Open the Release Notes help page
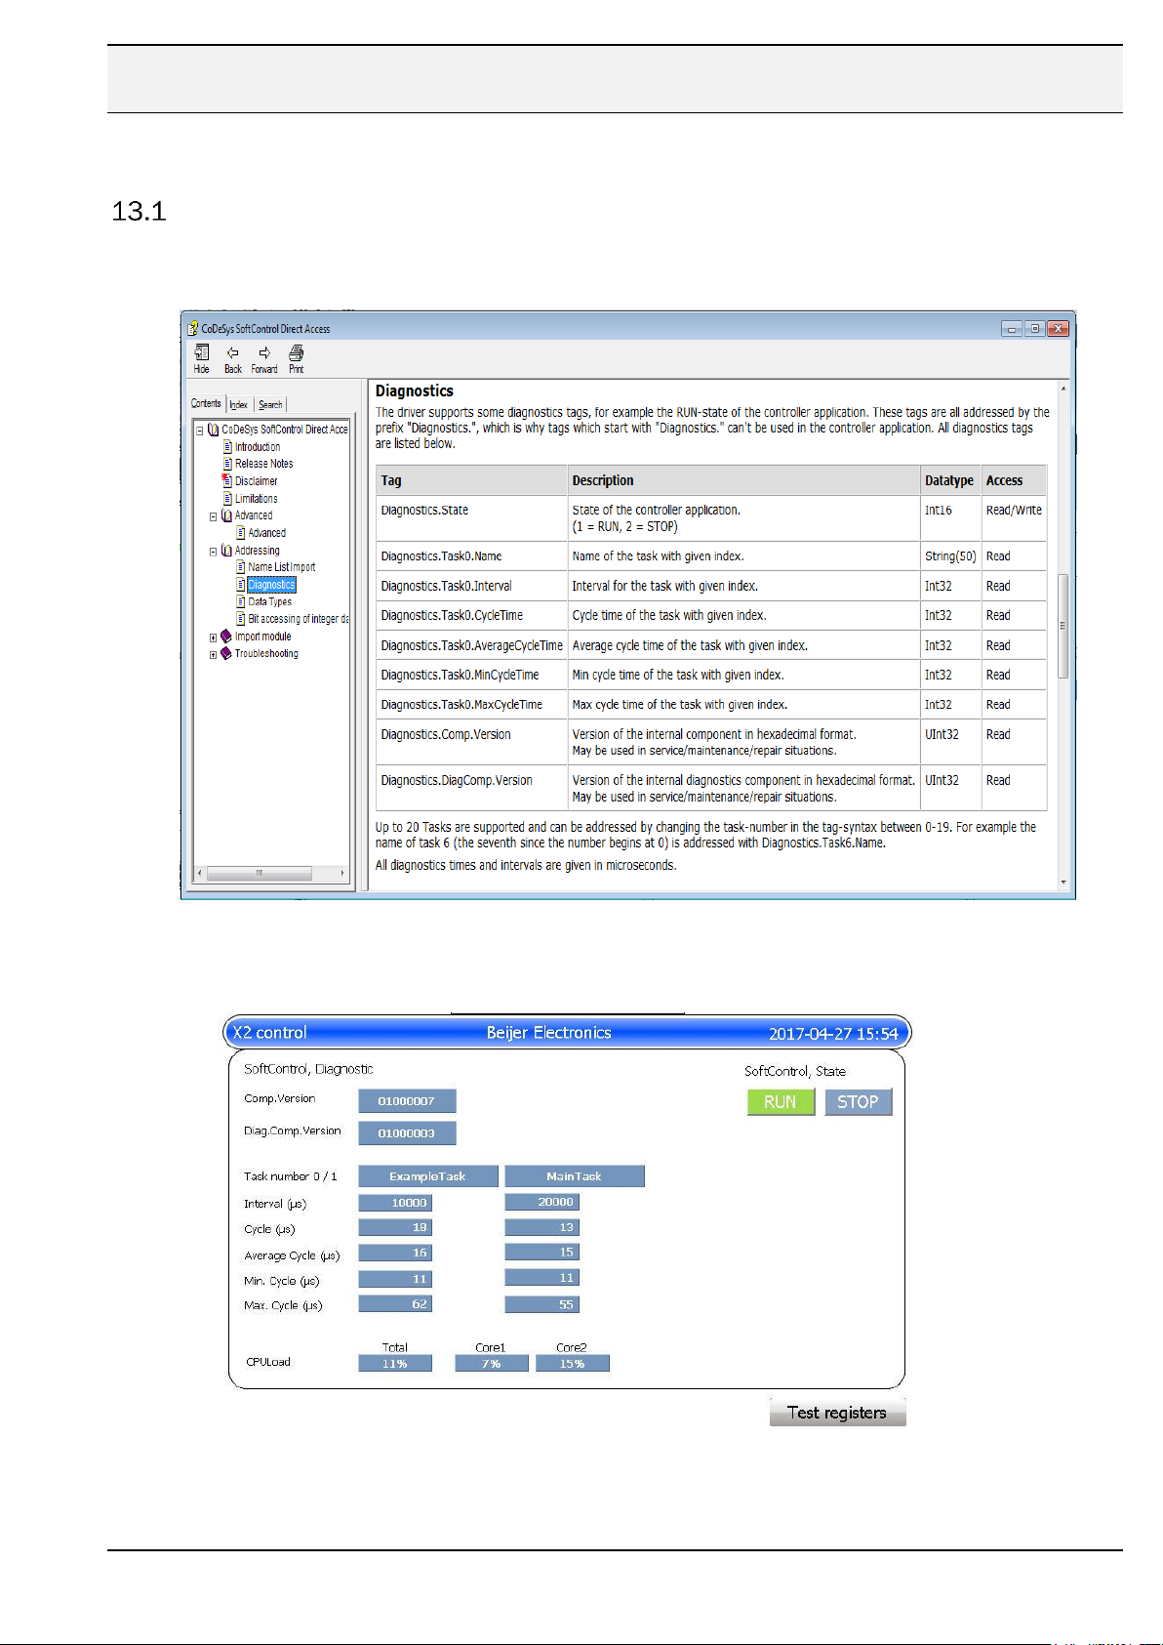 pyautogui.click(x=263, y=464)
